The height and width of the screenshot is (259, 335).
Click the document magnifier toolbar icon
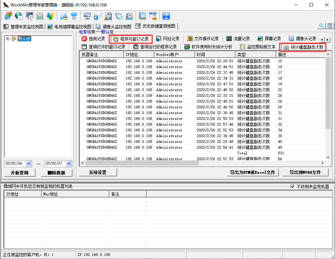coord(108,16)
